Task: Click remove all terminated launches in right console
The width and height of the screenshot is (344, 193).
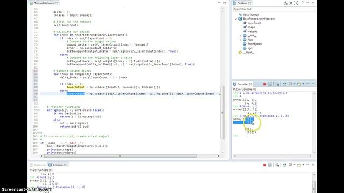Action: coord(277,84)
